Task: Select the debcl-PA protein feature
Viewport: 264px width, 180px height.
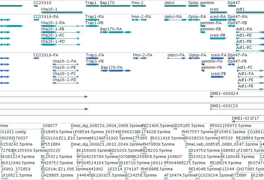Action: (177, 58)
